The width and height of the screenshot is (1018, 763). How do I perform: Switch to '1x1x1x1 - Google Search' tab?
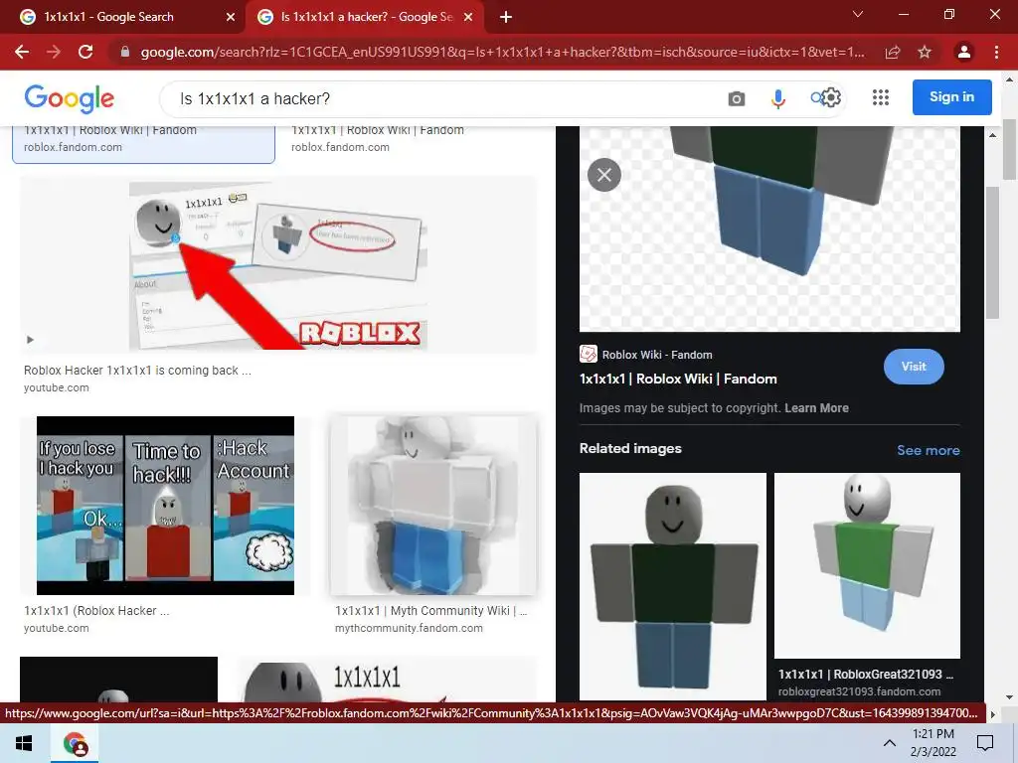[x=123, y=17]
